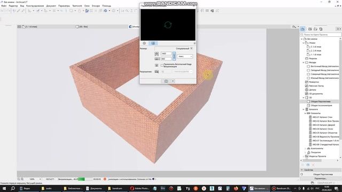
Task: Open the Teamwork menu
Action: pos(77,6)
